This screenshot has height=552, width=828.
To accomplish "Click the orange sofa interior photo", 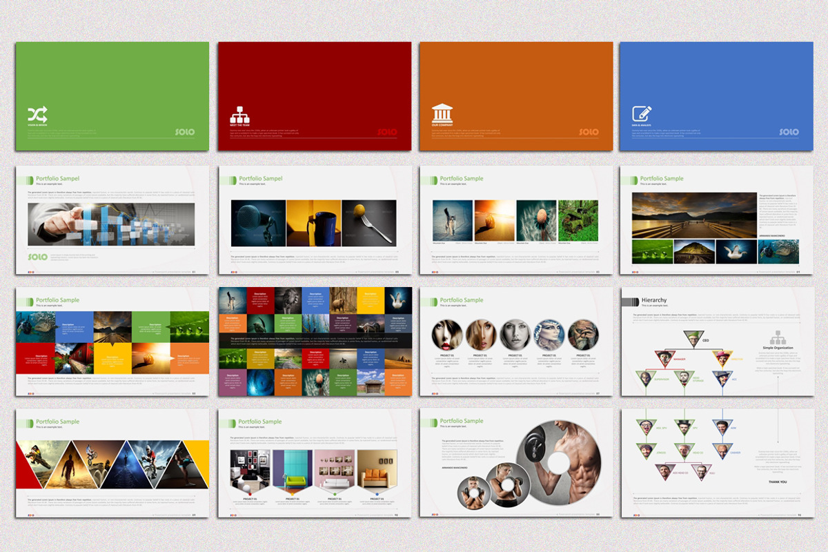I will [377, 470].
